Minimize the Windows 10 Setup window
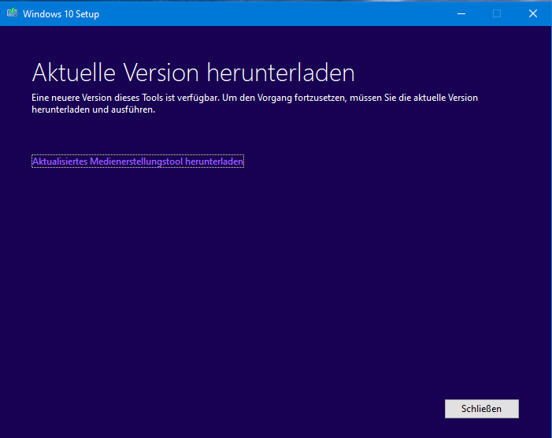Image resolution: width=552 pixels, height=438 pixels. [461, 13]
